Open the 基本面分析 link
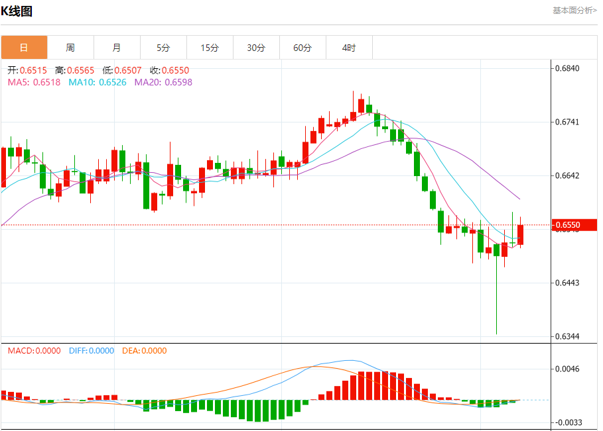 (574, 11)
